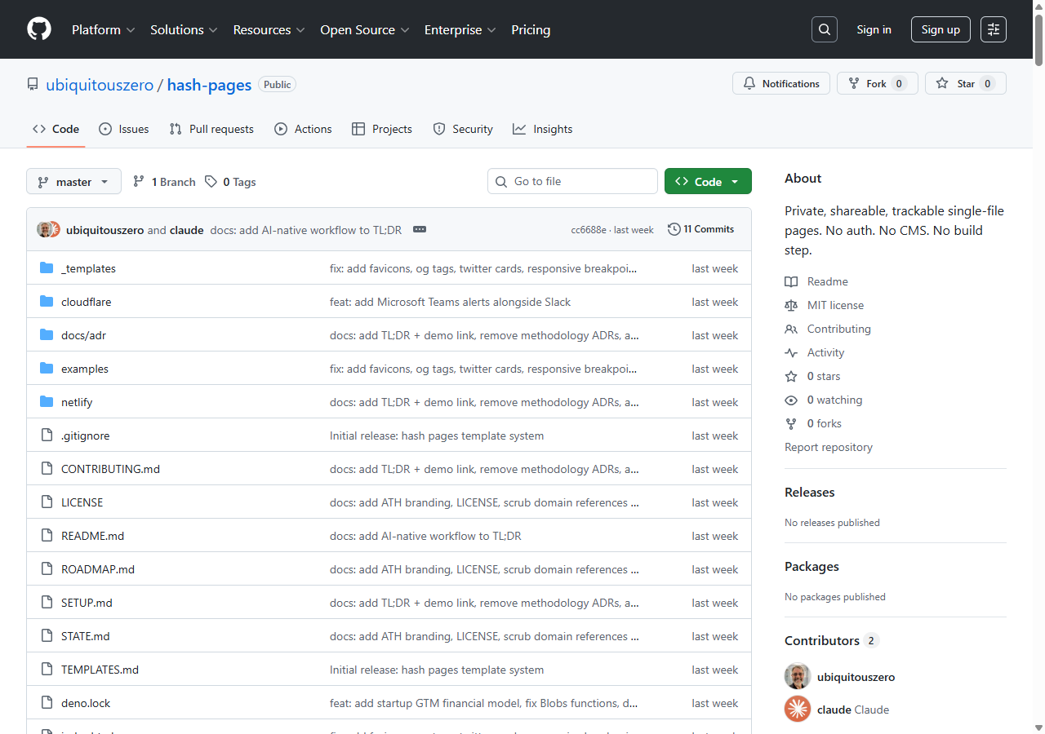The width and height of the screenshot is (1045, 734).
Task: Click the Sign up button
Action: click(x=940, y=29)
